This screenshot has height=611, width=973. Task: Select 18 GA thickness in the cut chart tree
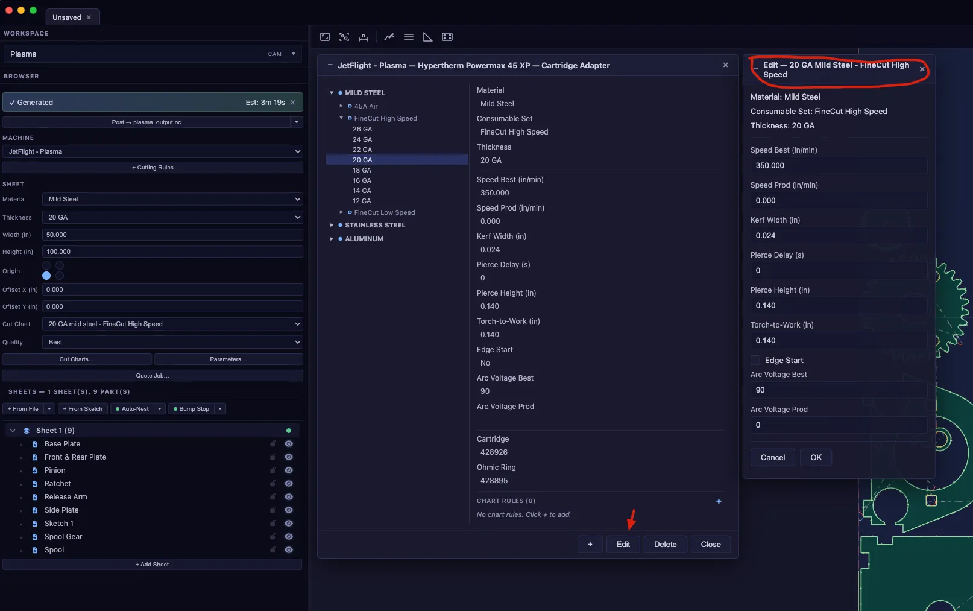[362, 170]
